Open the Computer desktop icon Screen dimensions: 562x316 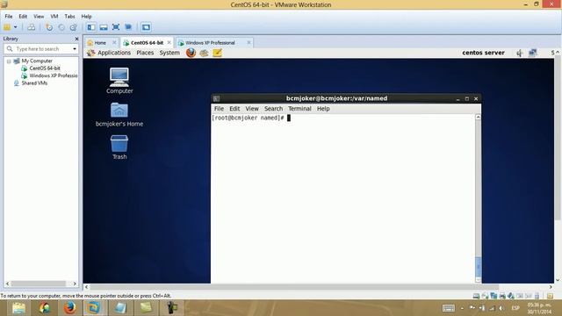119,81
